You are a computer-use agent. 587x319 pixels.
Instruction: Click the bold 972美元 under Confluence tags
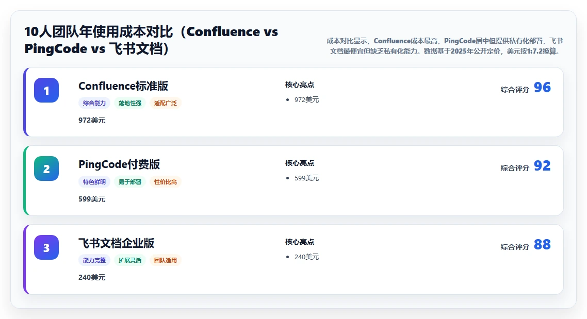[92, 121]
